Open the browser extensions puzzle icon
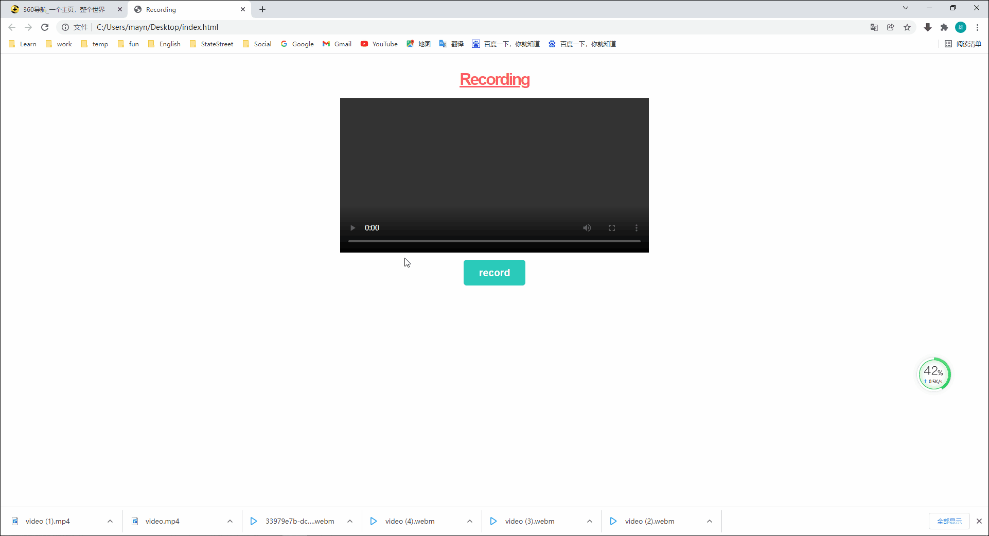 [944, 27]
